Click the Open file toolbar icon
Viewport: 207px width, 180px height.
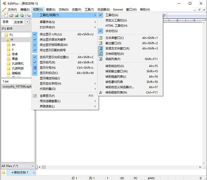pos(11,15)
